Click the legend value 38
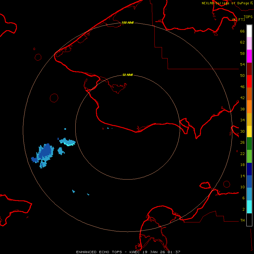 pyautogui.click(x=242, y=109)
